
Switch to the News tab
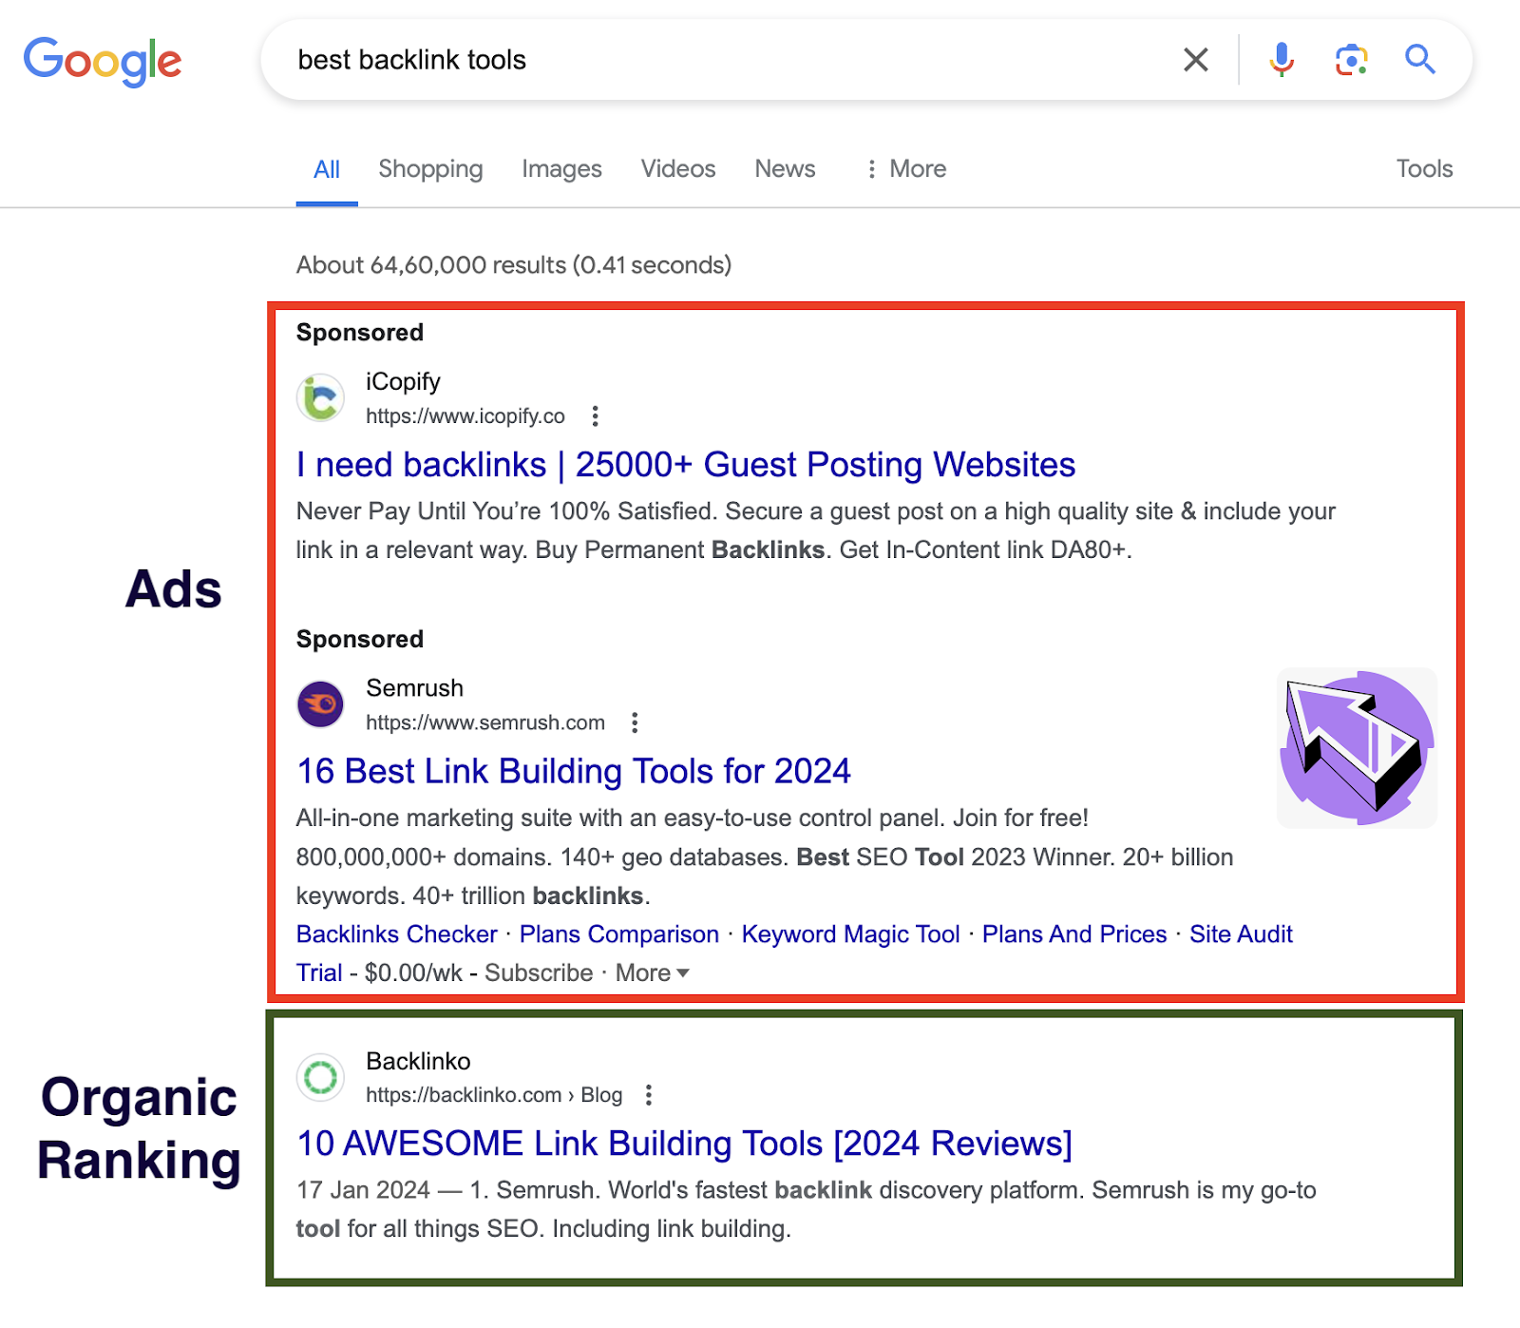(785, 169)
